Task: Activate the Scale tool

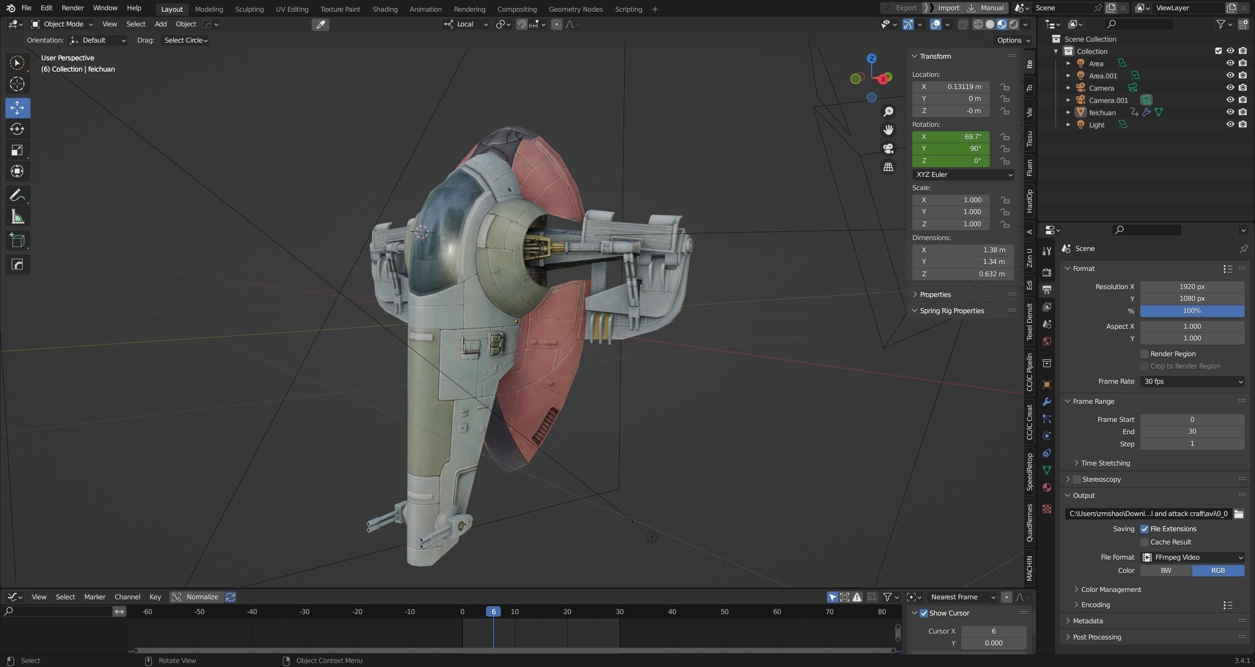Action: coord(17,150)
